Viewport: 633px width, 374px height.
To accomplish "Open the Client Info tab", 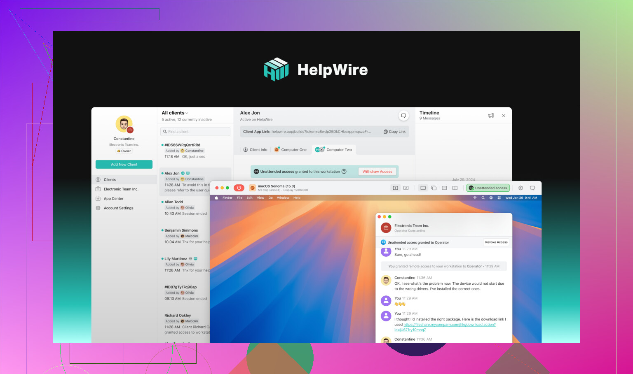I will point(255,150).
